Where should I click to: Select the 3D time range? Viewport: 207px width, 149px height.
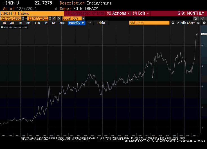coord(12,23)
